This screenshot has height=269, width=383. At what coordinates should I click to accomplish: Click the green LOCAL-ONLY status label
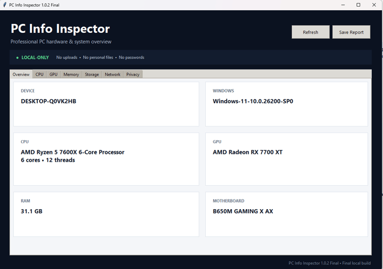35,57
